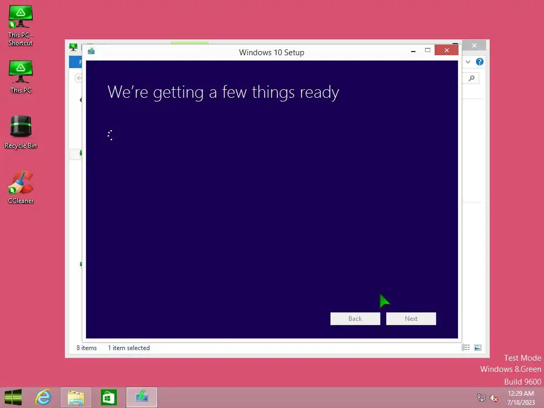Open the Start button on taskbar
The image size is (544, 408).
click(13, 397)
